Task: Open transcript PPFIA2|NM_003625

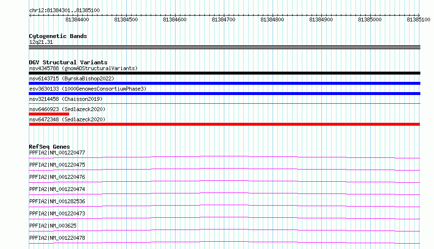Action: [x=53, y=226]
